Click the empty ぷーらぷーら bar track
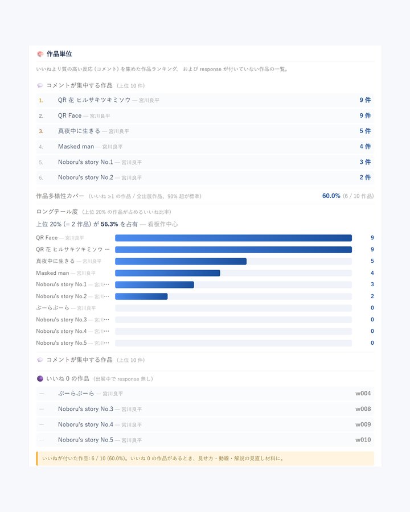The height and width of the screenshot is (512, 410). pyautogui.click(x=233, y=308)
